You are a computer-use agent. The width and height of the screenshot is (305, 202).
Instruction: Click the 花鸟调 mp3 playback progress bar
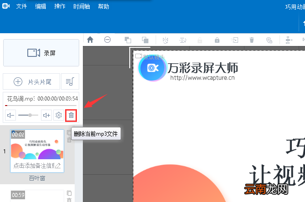pos(41,106)
